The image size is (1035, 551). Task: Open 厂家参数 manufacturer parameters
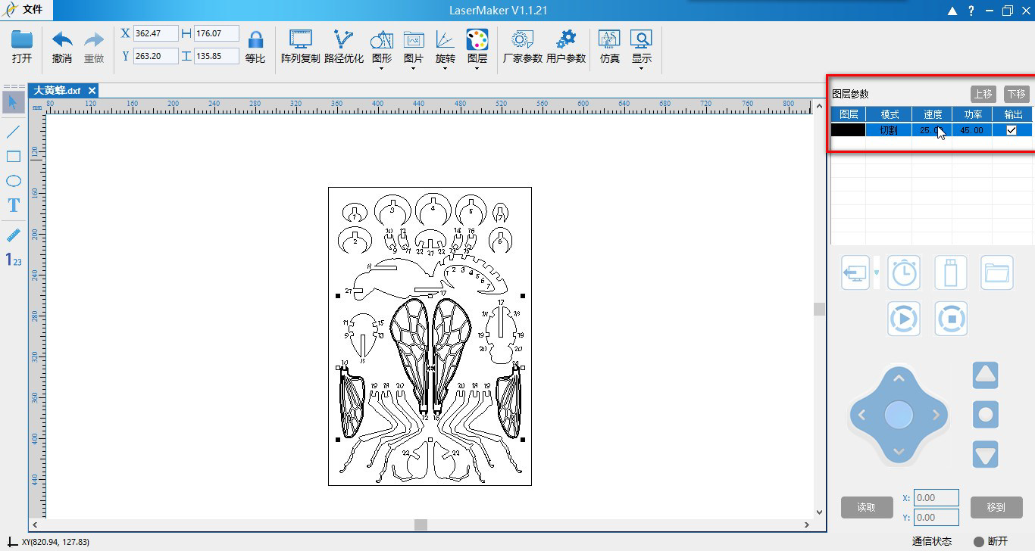523,47
